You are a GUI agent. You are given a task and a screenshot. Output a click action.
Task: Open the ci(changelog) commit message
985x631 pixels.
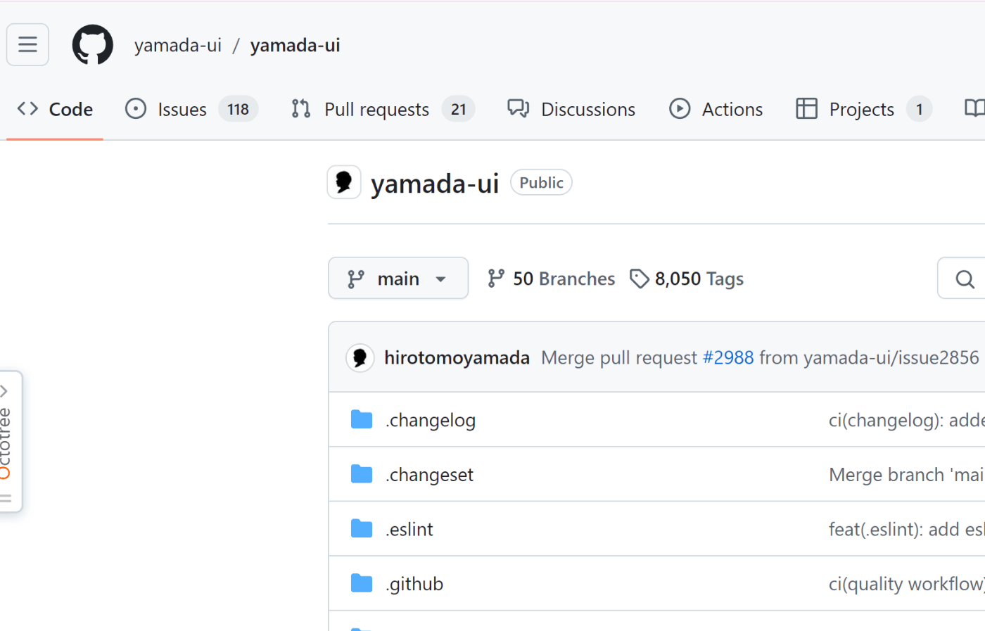[907, 420]
